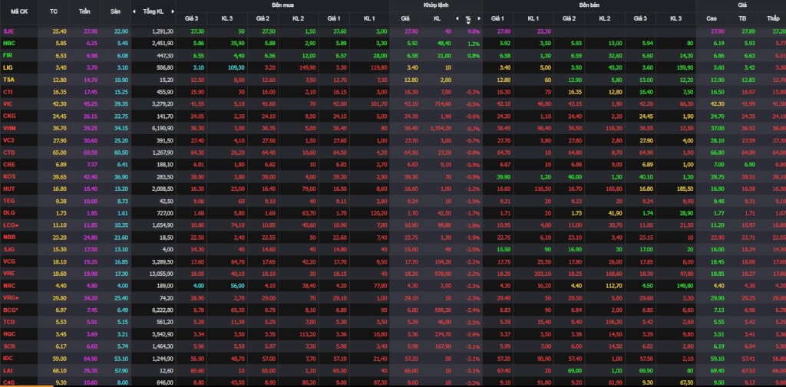Open stock symbol TCD

point(9,321)
